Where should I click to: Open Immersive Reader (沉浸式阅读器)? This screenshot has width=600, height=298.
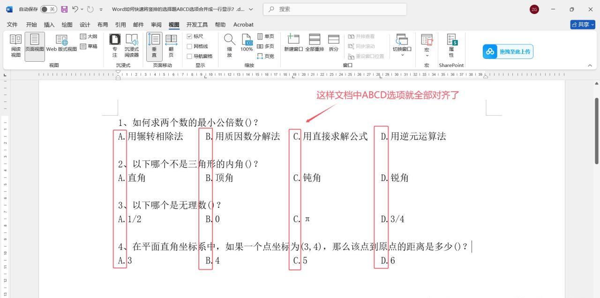click(x=132, y=46)
